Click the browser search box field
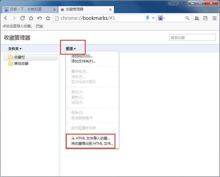The height and width of the screenshot is (177, 220). pyautogui.click(x=175, y=18)
